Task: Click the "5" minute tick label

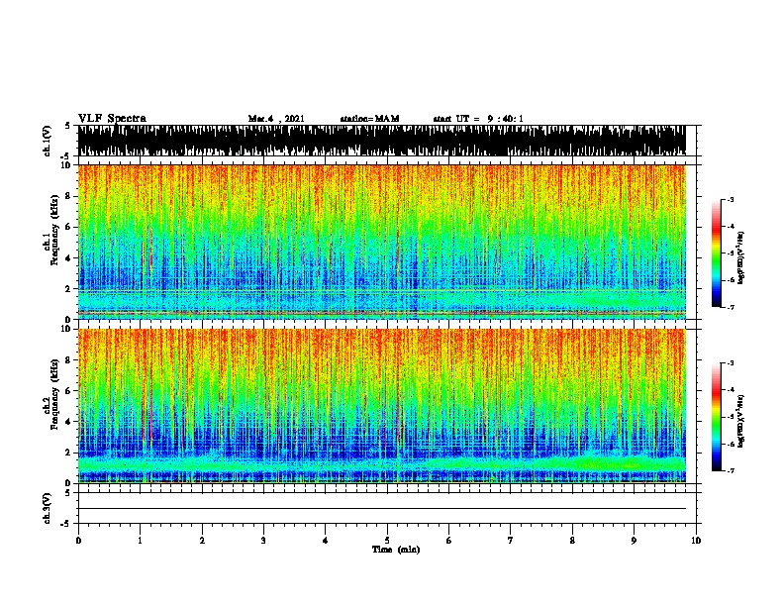Action: [x=387, y=541]
